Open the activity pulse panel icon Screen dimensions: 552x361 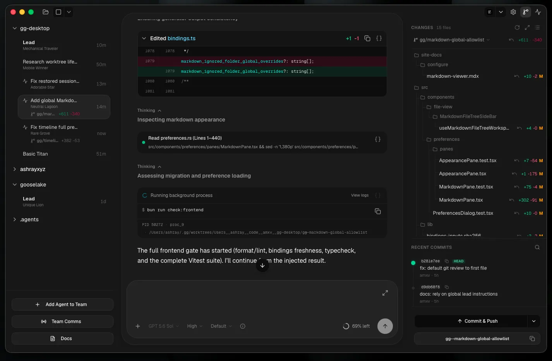[538, 12]
